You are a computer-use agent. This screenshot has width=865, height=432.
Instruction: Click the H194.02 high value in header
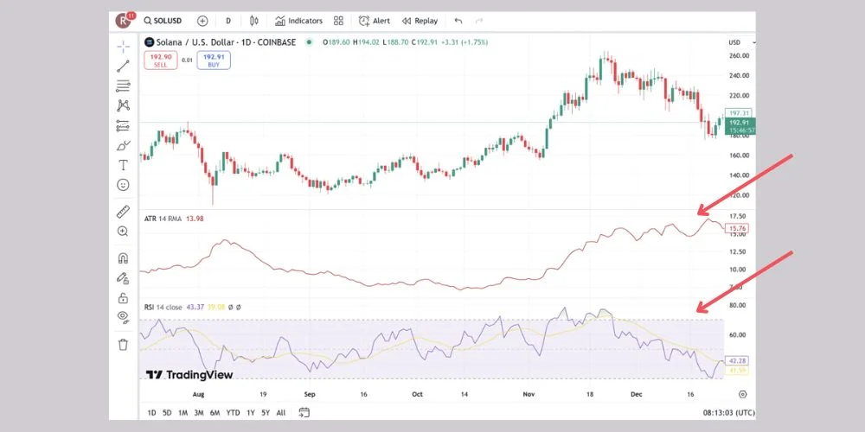click(x=366, y=41)
